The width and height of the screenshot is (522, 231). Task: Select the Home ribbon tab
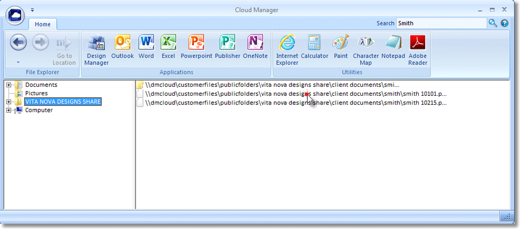point(43,24)
